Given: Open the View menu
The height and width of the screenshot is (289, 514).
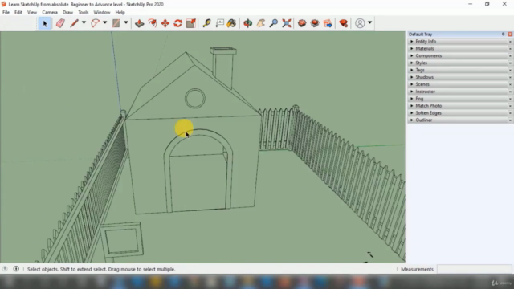Looking at the screenshot, I should coord(32,13).
